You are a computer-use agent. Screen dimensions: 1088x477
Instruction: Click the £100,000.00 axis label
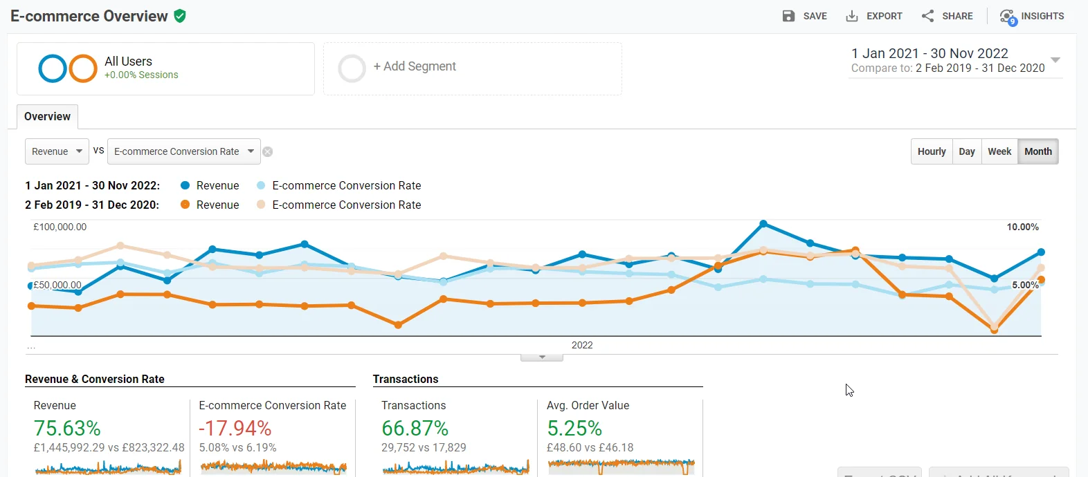click(x=60, y=227)
